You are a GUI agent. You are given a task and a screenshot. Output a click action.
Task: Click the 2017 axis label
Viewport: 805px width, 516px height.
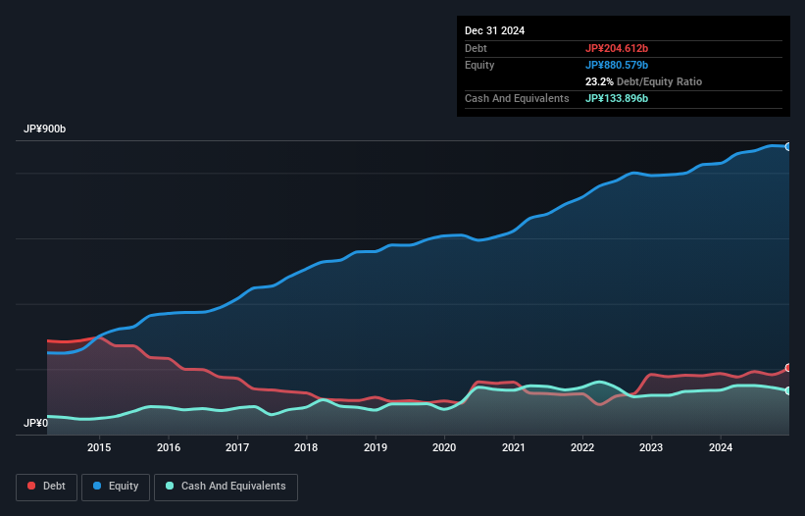click(x=237, y=447)
